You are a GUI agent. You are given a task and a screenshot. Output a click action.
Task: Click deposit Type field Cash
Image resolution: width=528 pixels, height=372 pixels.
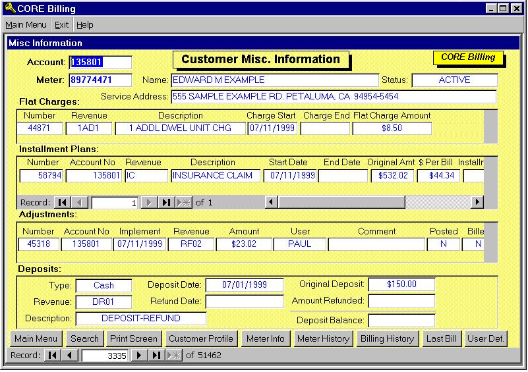coord(103,286)
